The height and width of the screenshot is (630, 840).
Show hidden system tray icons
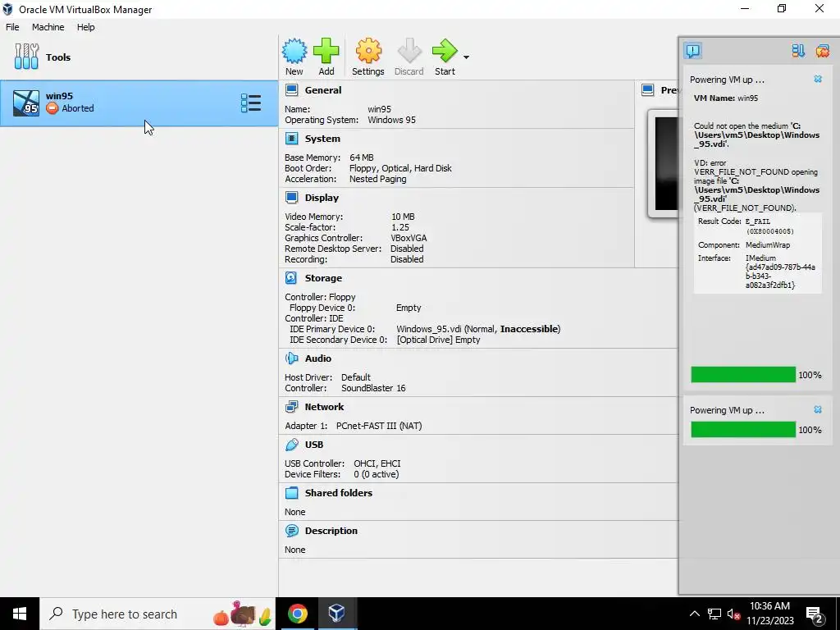pos(694,614)
